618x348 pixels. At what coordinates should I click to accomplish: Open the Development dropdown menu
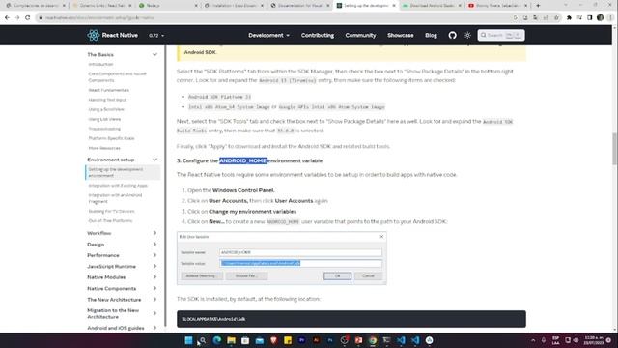point(268,35)
